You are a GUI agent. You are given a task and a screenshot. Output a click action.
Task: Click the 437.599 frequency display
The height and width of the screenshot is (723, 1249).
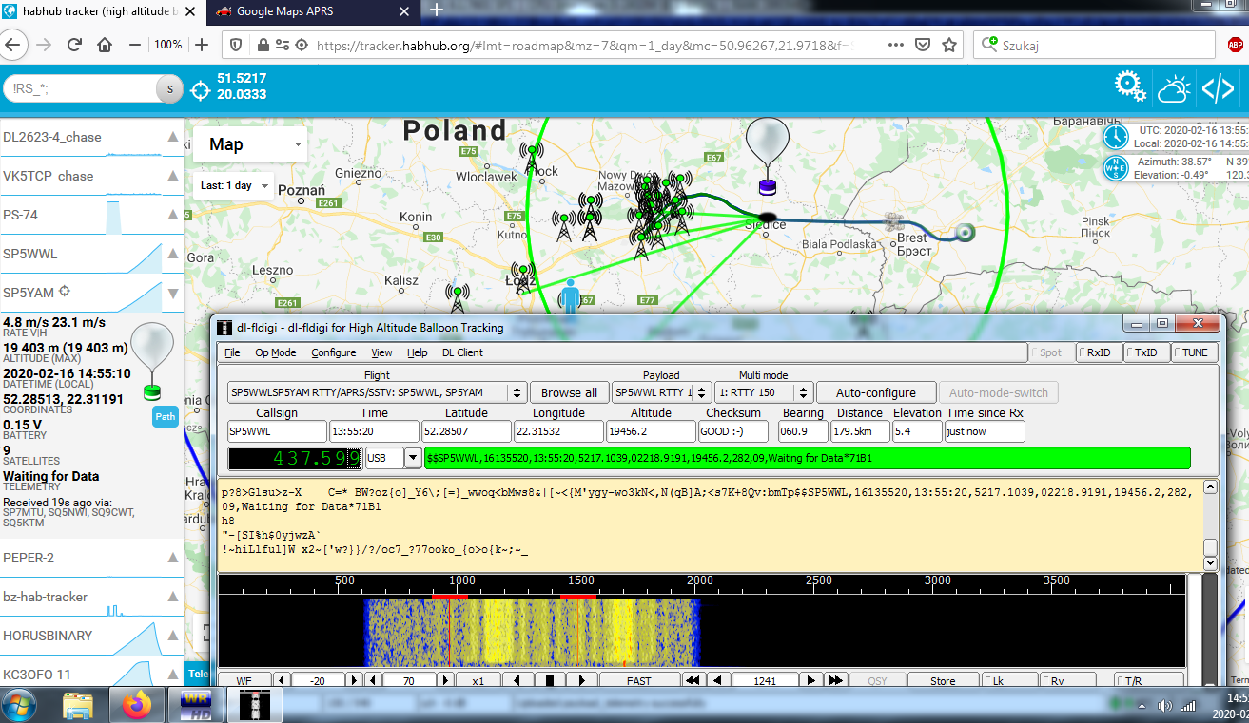point(295,459)
